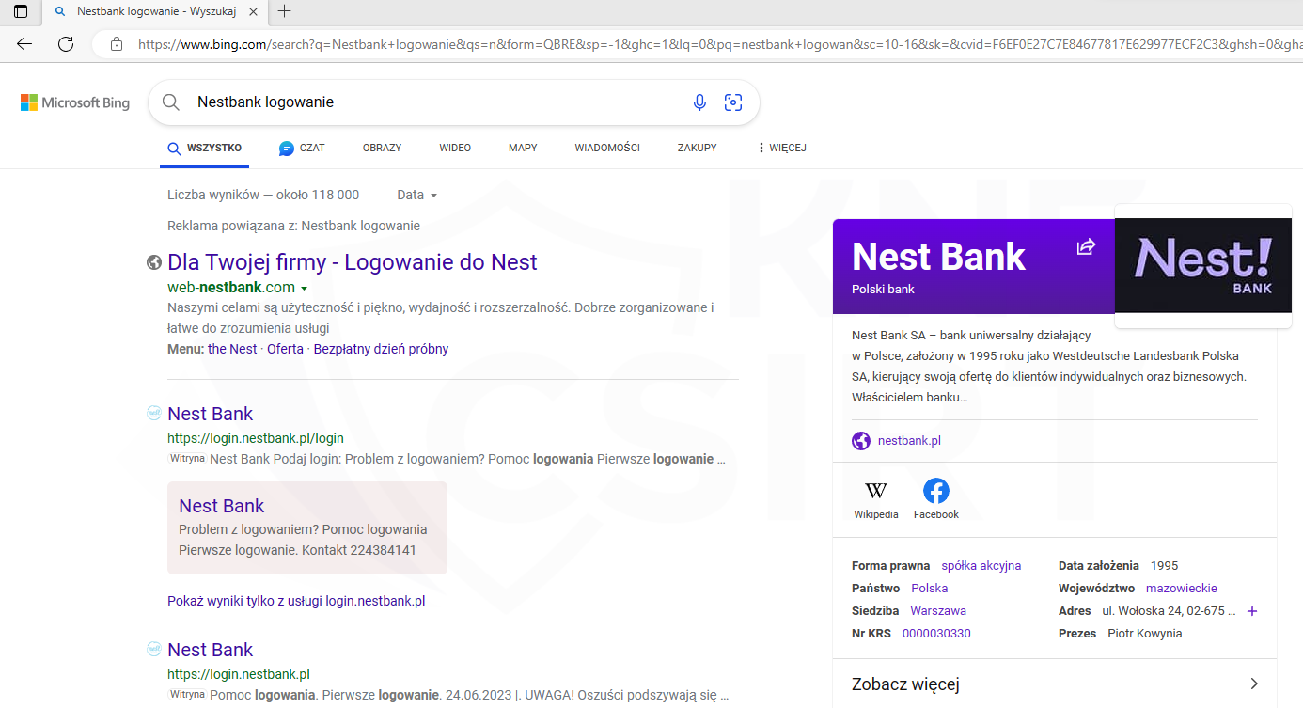Click the nestbank.pl official website link
The height and width of the screenshot is (708, 1303).
(909, 441)
